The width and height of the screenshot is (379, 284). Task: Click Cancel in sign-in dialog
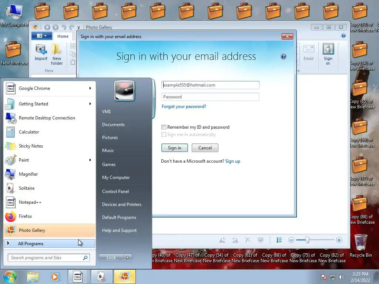205,148
